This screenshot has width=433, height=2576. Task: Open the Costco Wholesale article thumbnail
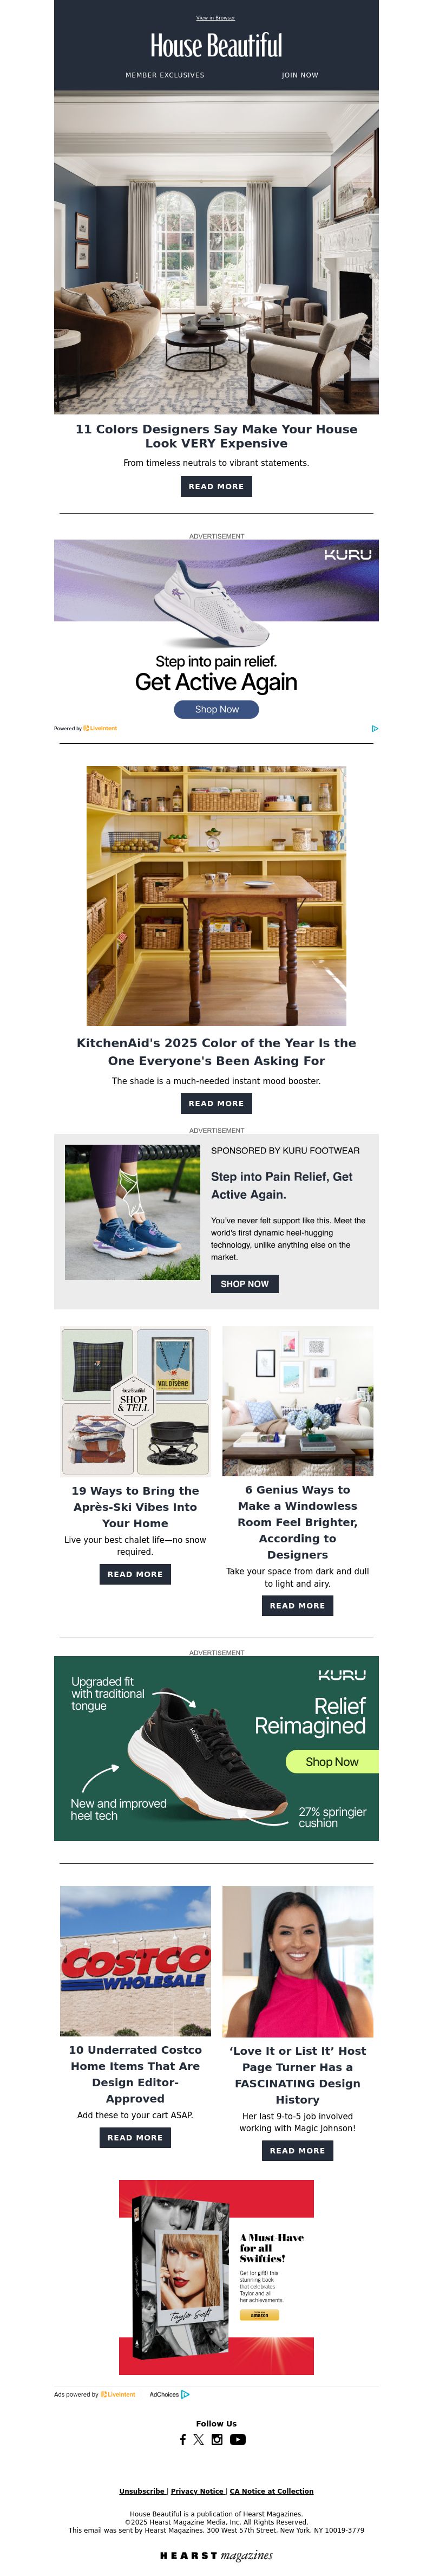(135, 1961)
